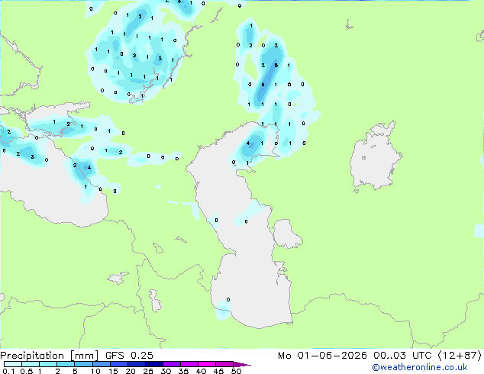Click the 'GFS 0.25' model label

coord(129,356)
